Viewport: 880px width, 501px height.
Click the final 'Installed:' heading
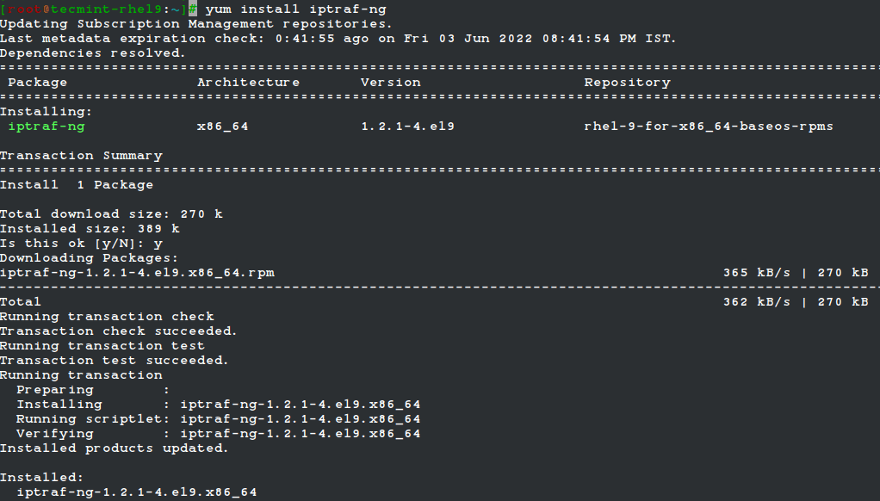pyautogui.click(x=41, y=478)
